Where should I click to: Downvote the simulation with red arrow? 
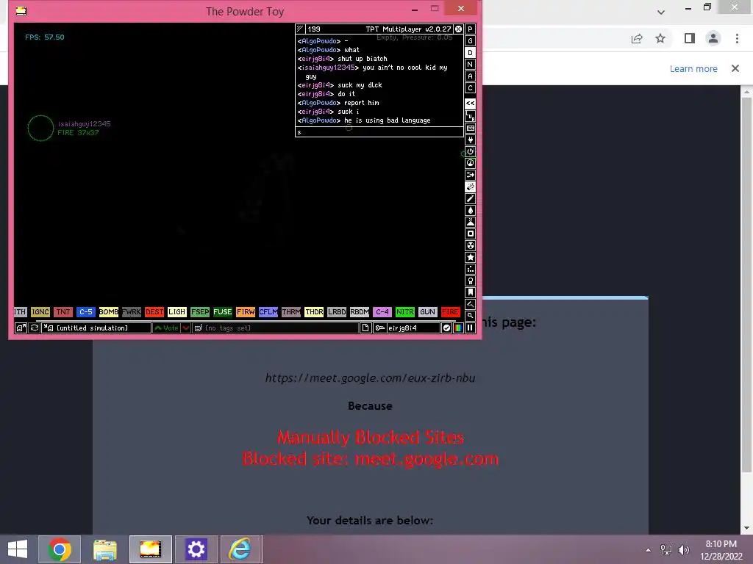click(186, 328)
